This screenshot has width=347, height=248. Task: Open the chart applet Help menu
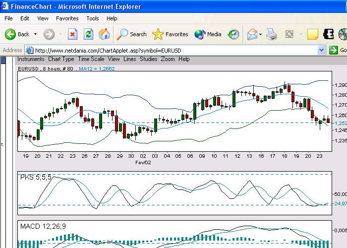(184, 59)
